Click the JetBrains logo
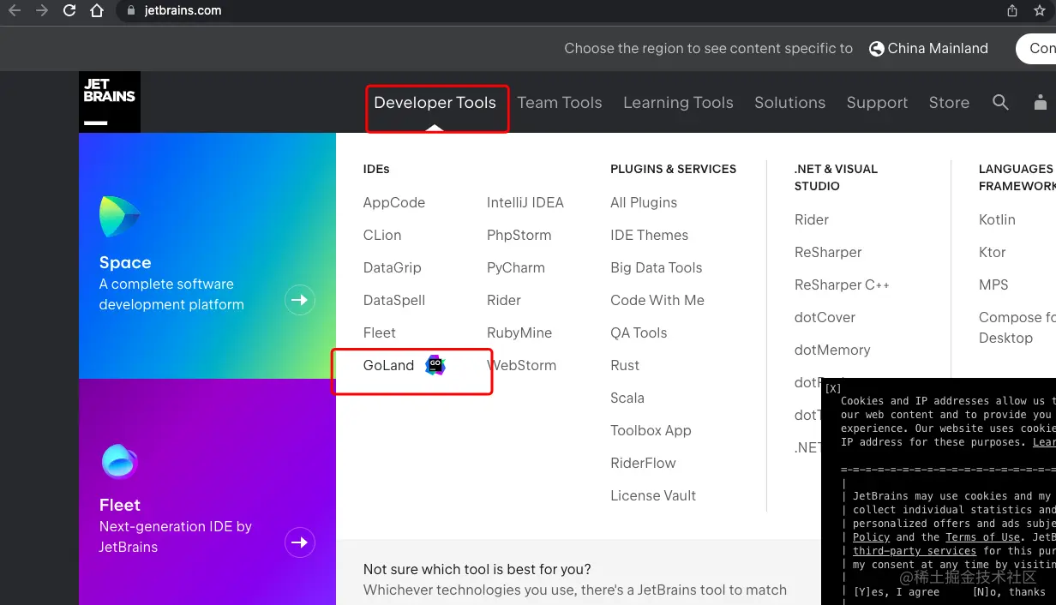The image size is (1056, 605). pos(110,102)
